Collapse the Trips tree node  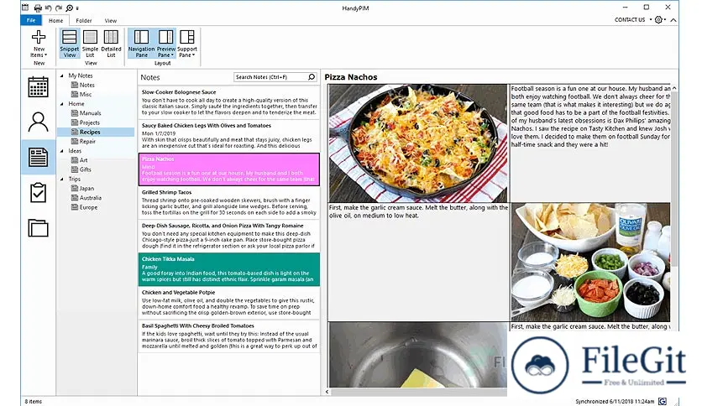point(62,180)
